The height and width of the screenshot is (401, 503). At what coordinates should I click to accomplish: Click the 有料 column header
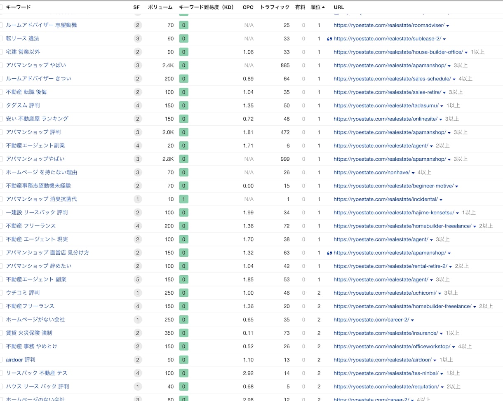[300, 7]
